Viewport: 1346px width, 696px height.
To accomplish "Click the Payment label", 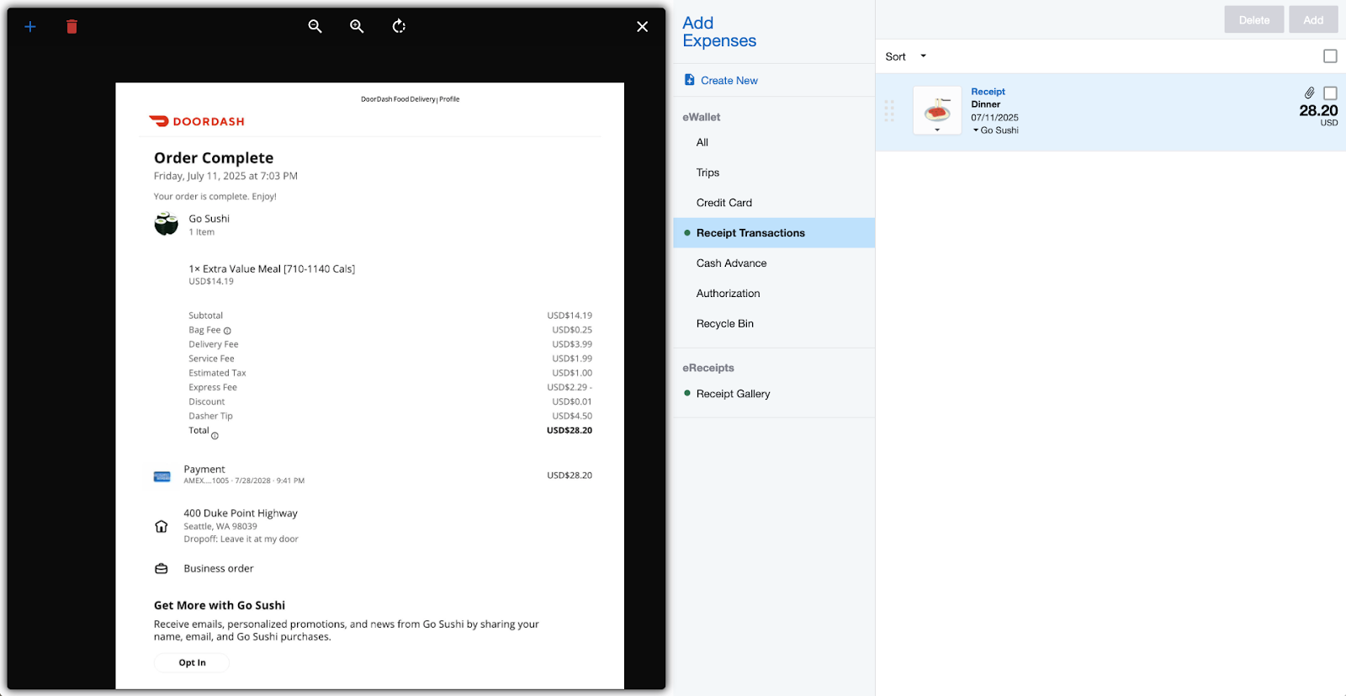I will click(x=204, y=470).
